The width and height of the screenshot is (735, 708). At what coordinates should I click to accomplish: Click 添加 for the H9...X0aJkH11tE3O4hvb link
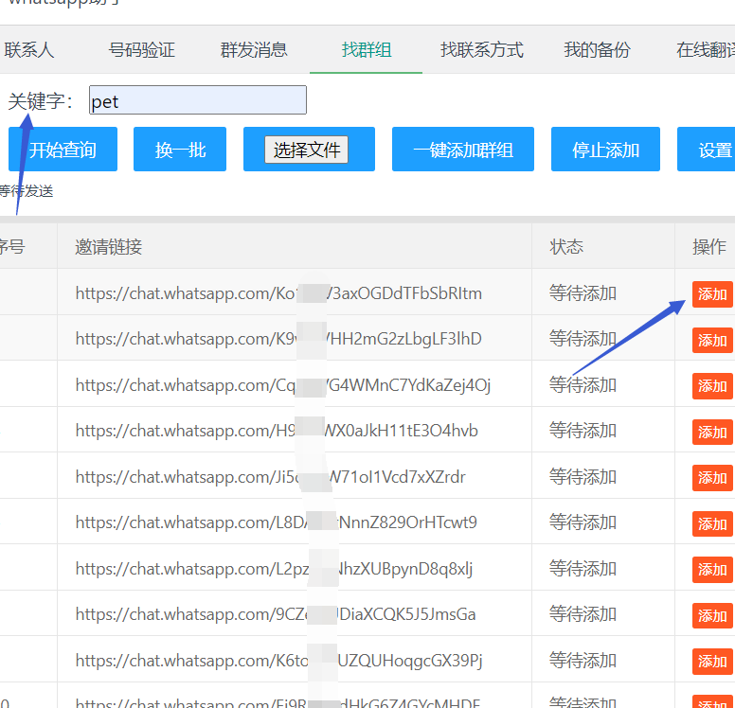(x=712, y=432)
